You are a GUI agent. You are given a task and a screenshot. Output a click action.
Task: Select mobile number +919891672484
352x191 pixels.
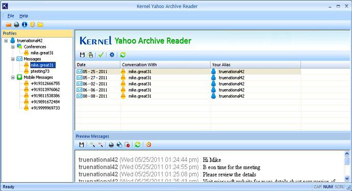[x=45, y=102]
